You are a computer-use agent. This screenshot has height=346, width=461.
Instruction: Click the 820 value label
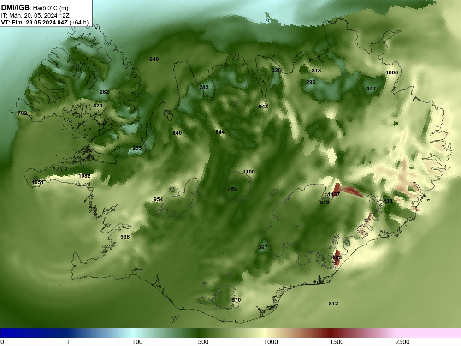tap(98, 106)
